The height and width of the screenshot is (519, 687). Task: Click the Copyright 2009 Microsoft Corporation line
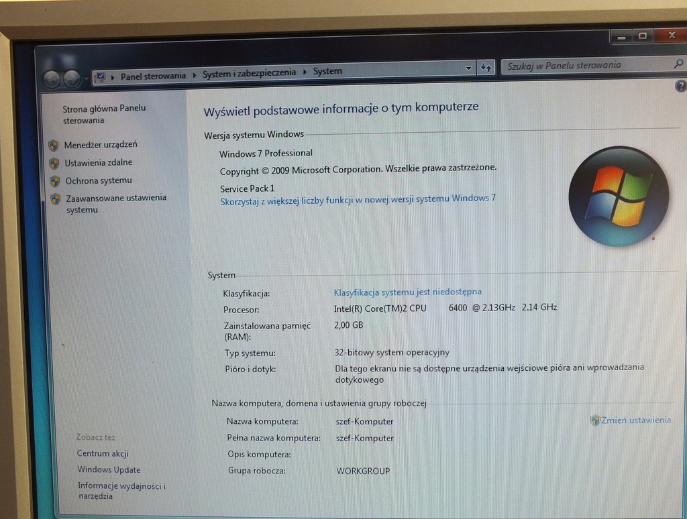tap(358, 170)
